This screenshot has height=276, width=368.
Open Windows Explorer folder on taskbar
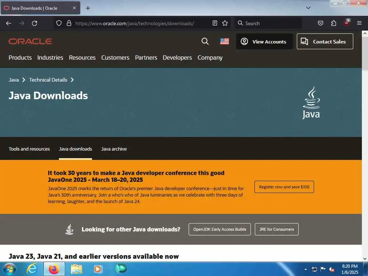(76, 269)
